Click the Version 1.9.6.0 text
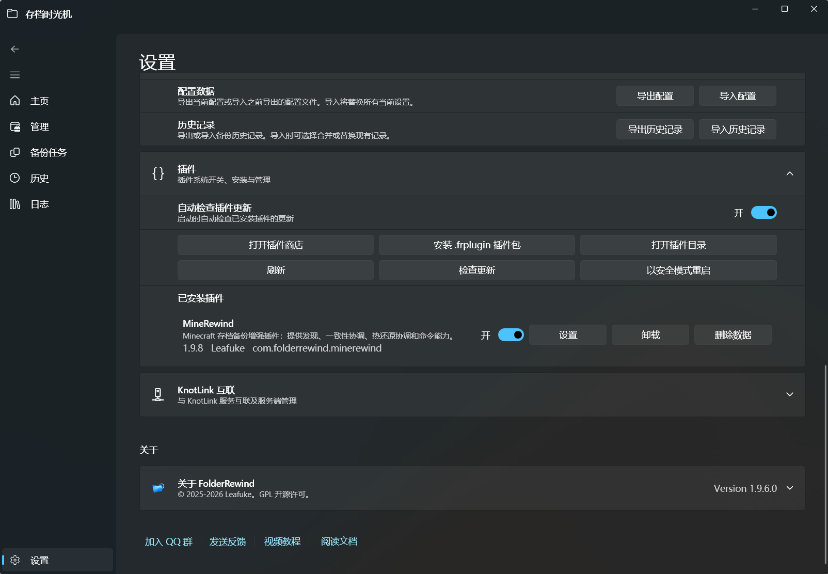 coord(745,488)
